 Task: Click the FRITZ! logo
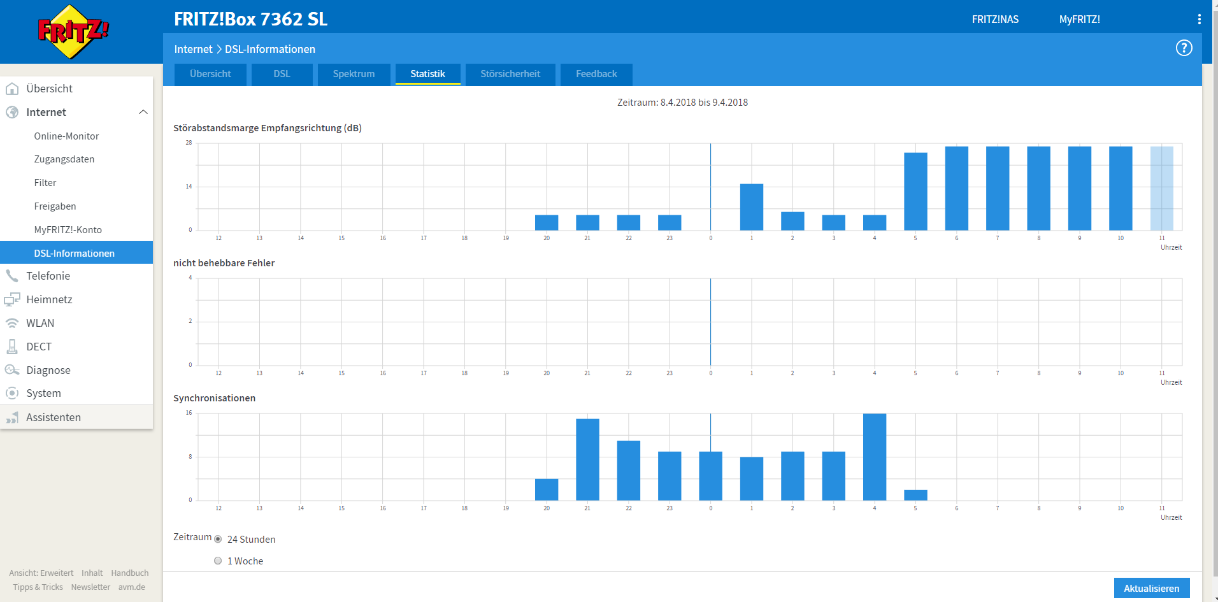[73, 31]
